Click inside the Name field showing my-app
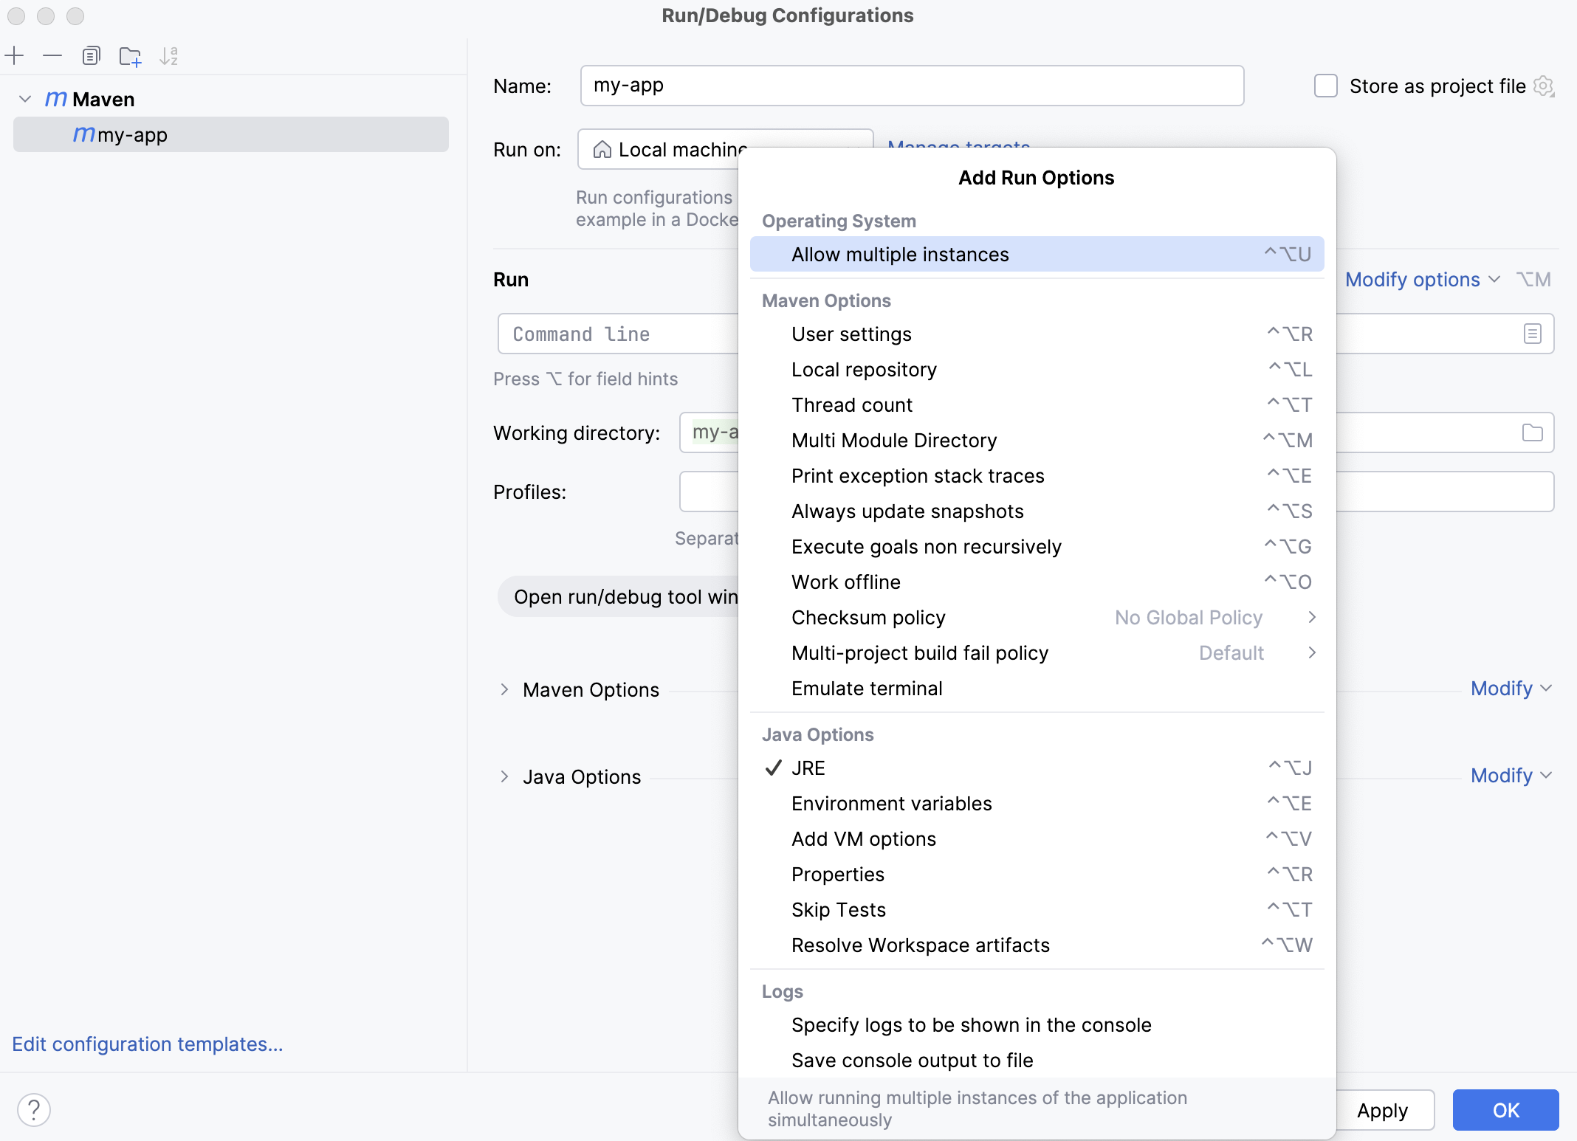This screenshot has height=1141, width=1577. pyautogui.click(x=911, y=86)
